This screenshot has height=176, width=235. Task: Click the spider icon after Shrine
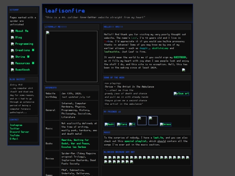(28, 56)
